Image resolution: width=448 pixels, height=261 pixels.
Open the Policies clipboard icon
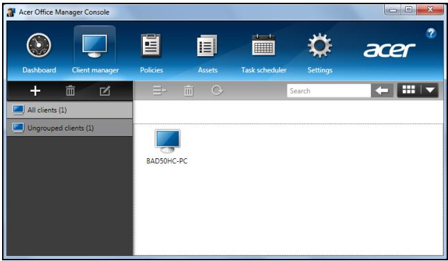[151, 45]
